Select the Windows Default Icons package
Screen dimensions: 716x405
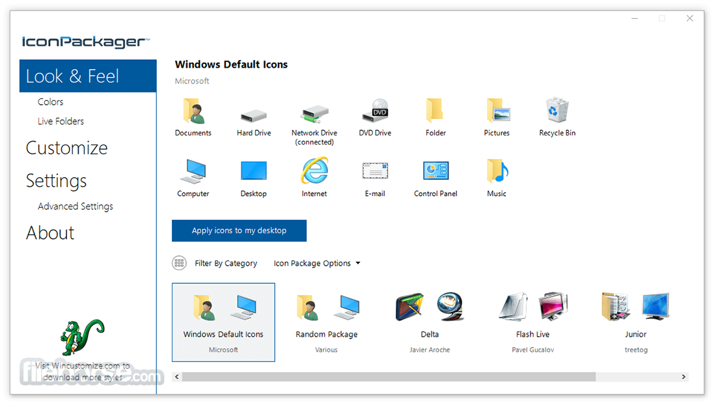pyautogui.click(x=223, y=322)
